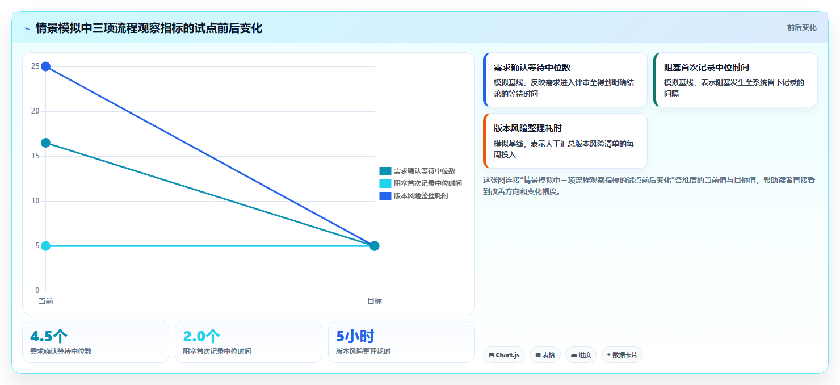Click the chart title 情景模拟中三项流程观察指标的试点前后变化

149,28
